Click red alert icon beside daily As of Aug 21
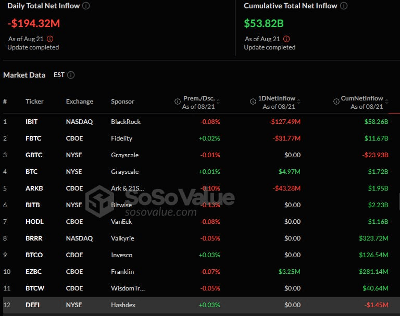The width and height of the screenshot is (400, 316). [x=50, y=39]
